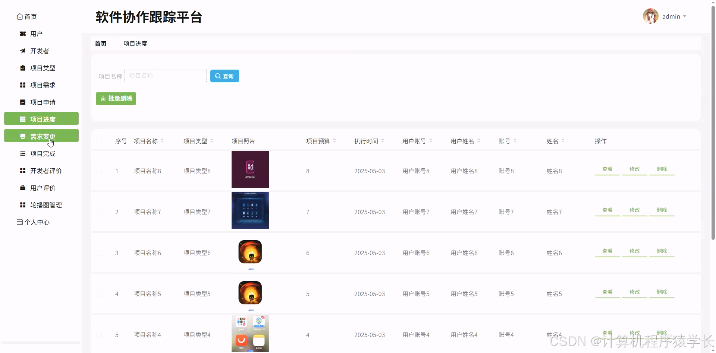Select the 用户 user management icon
This screenshot has width=716, height=353.
pos(22,34)
